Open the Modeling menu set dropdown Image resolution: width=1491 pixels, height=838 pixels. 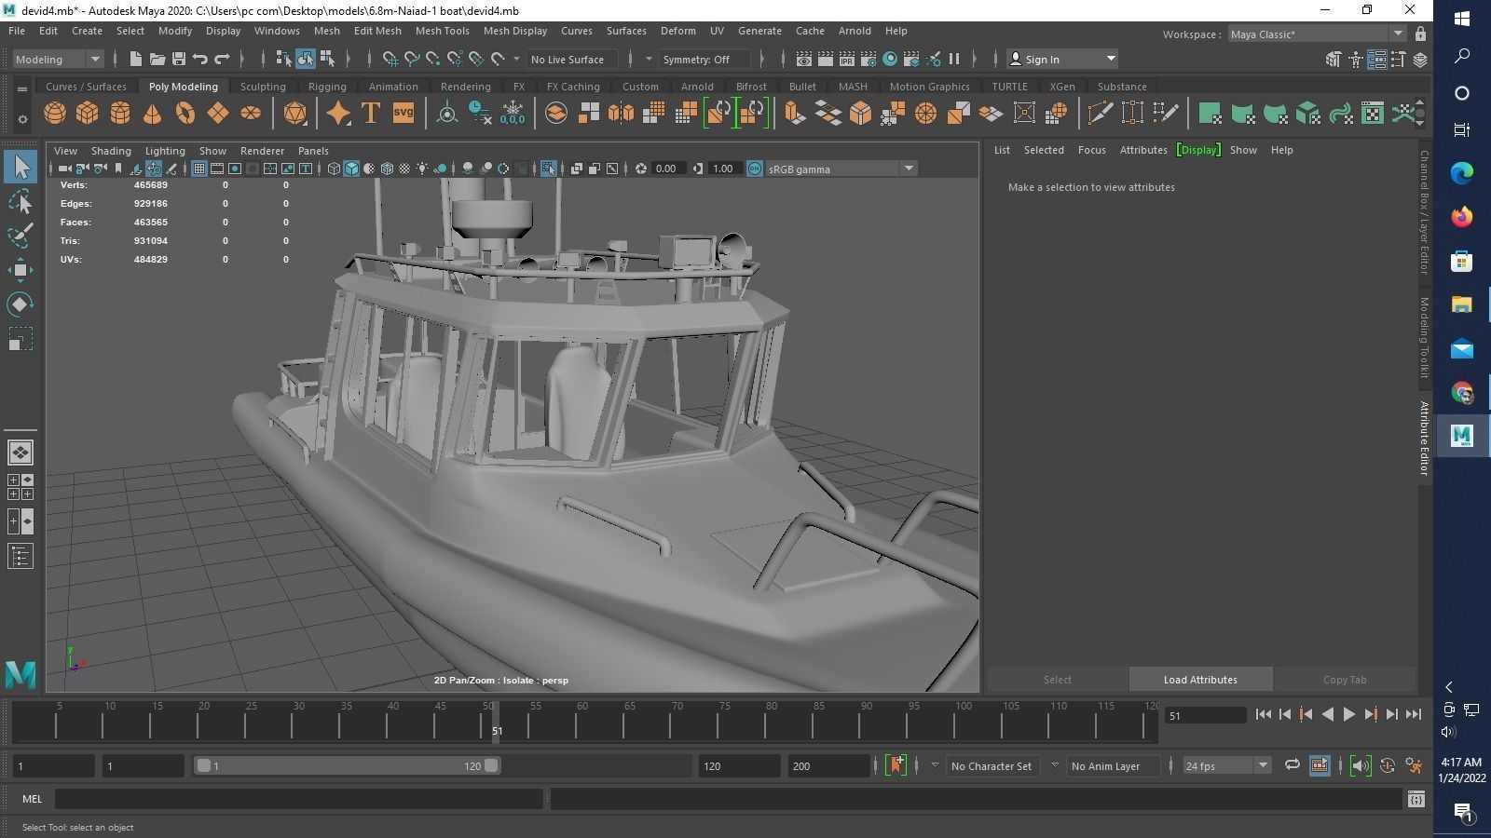point(58,59)
